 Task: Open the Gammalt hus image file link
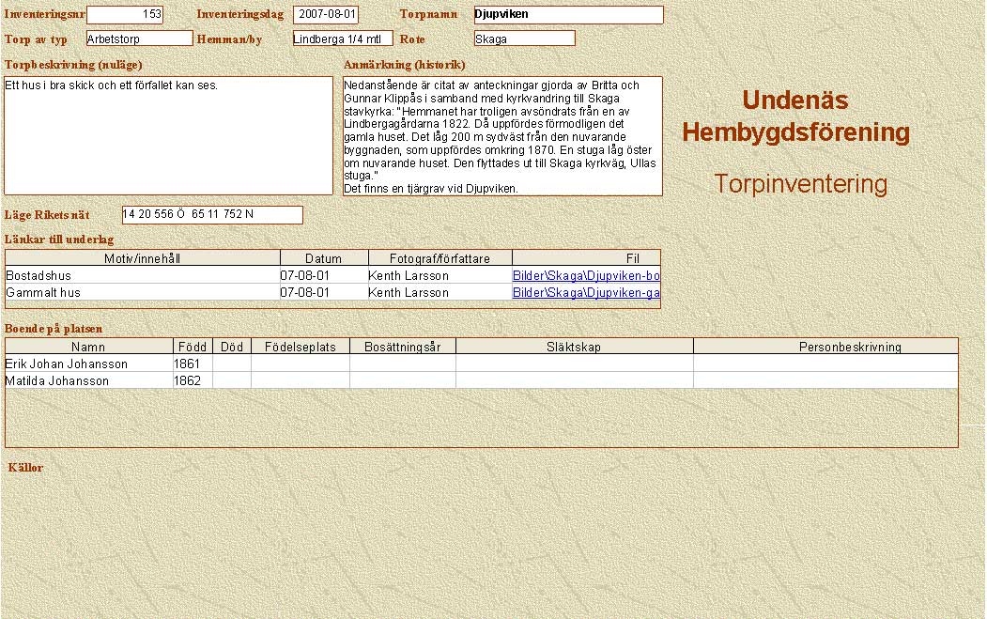[585, 293]
